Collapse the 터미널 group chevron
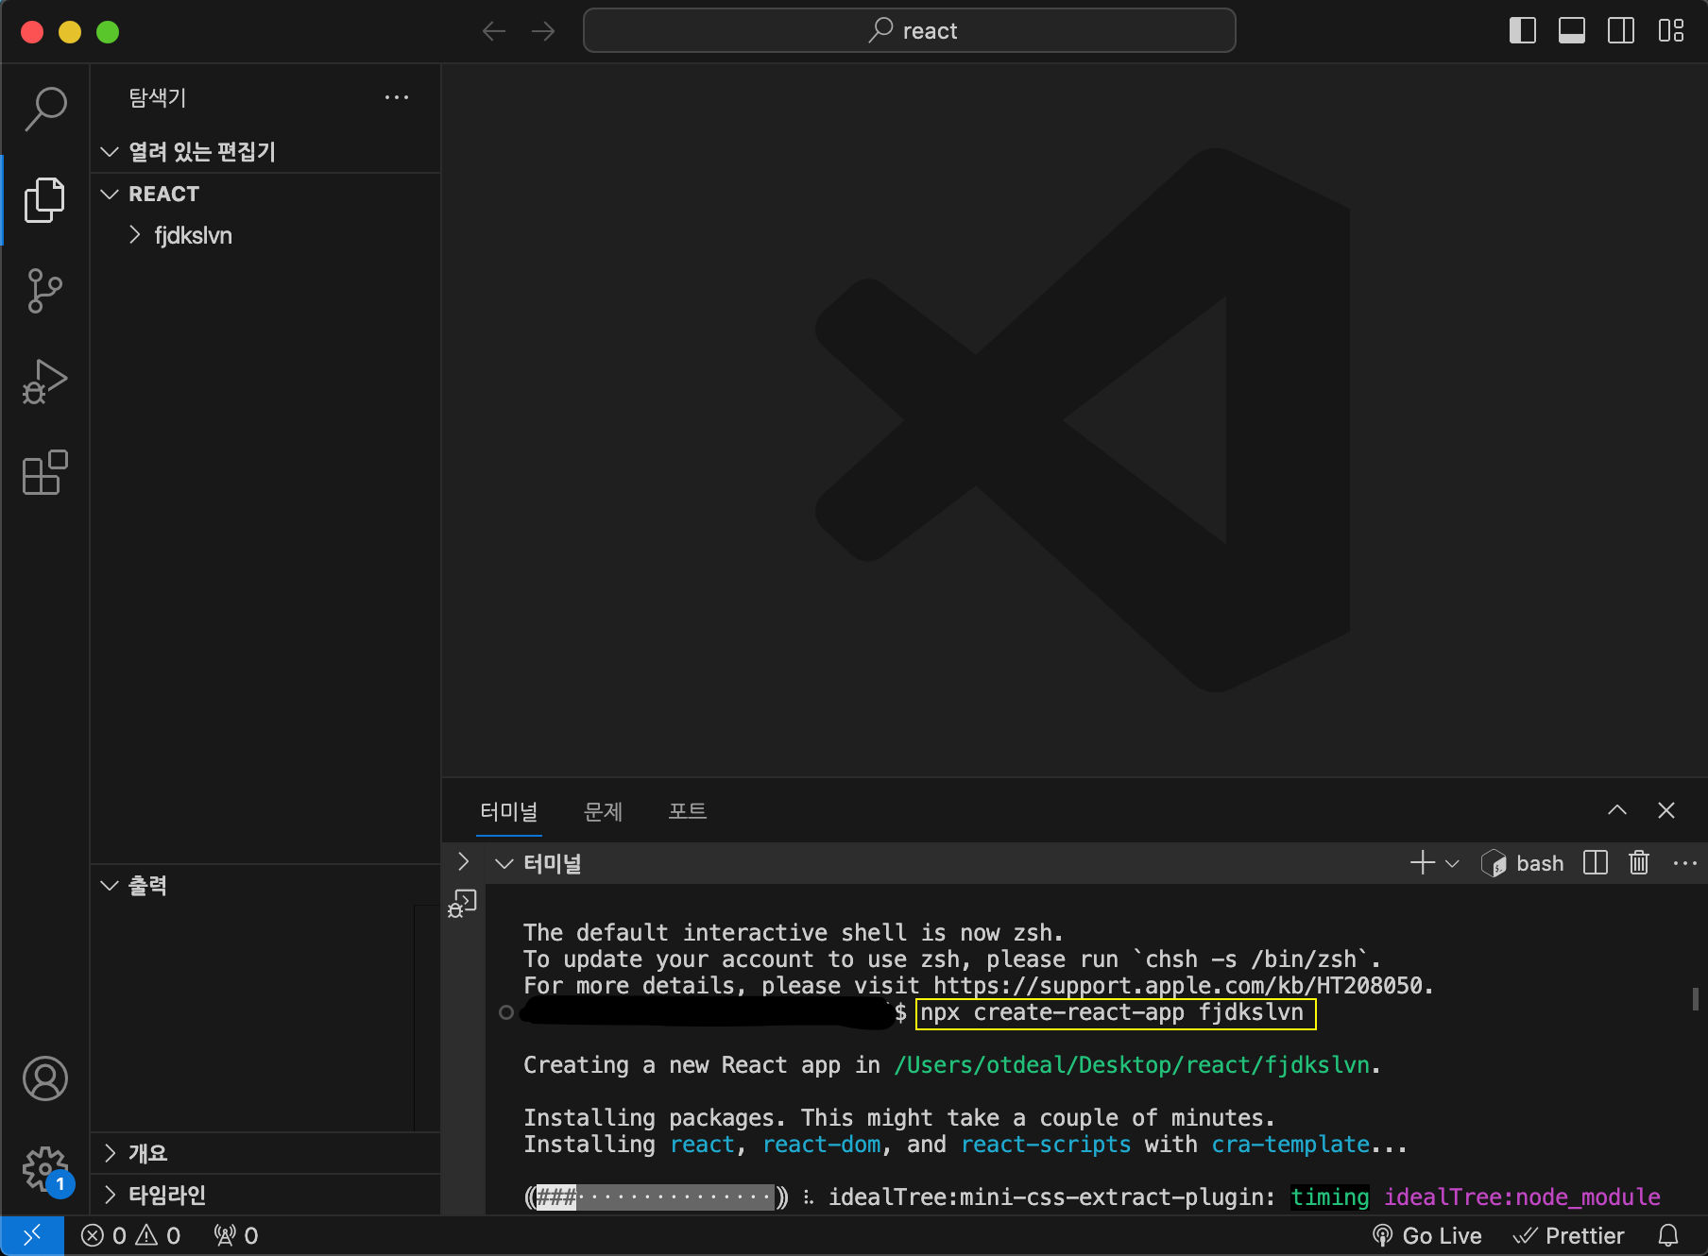 pos(504,863)
